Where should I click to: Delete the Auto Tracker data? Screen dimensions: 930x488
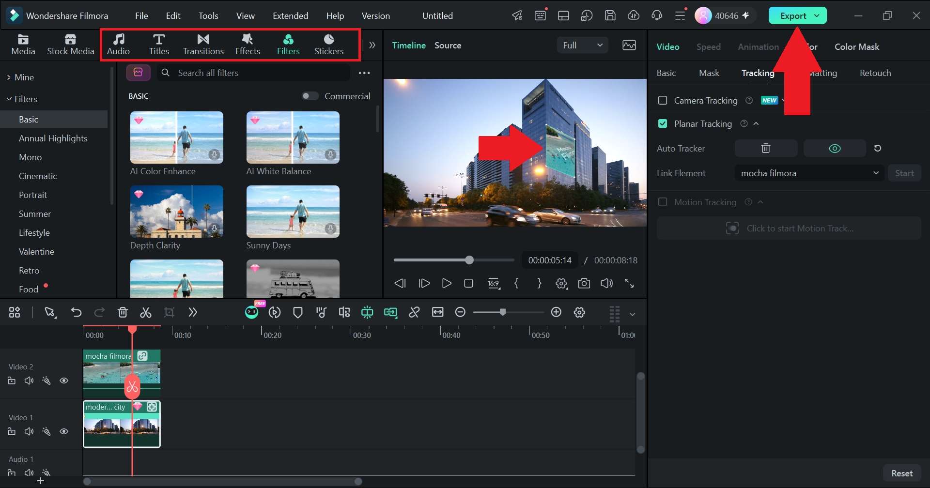(x=766, y=149)
